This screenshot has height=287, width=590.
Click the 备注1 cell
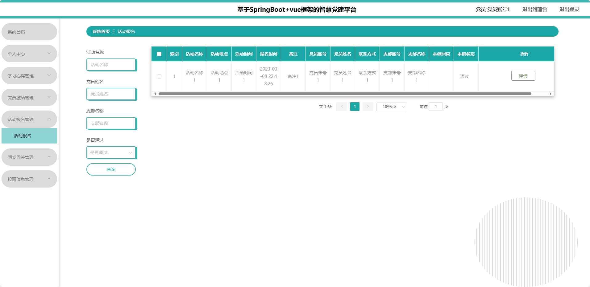293,76
